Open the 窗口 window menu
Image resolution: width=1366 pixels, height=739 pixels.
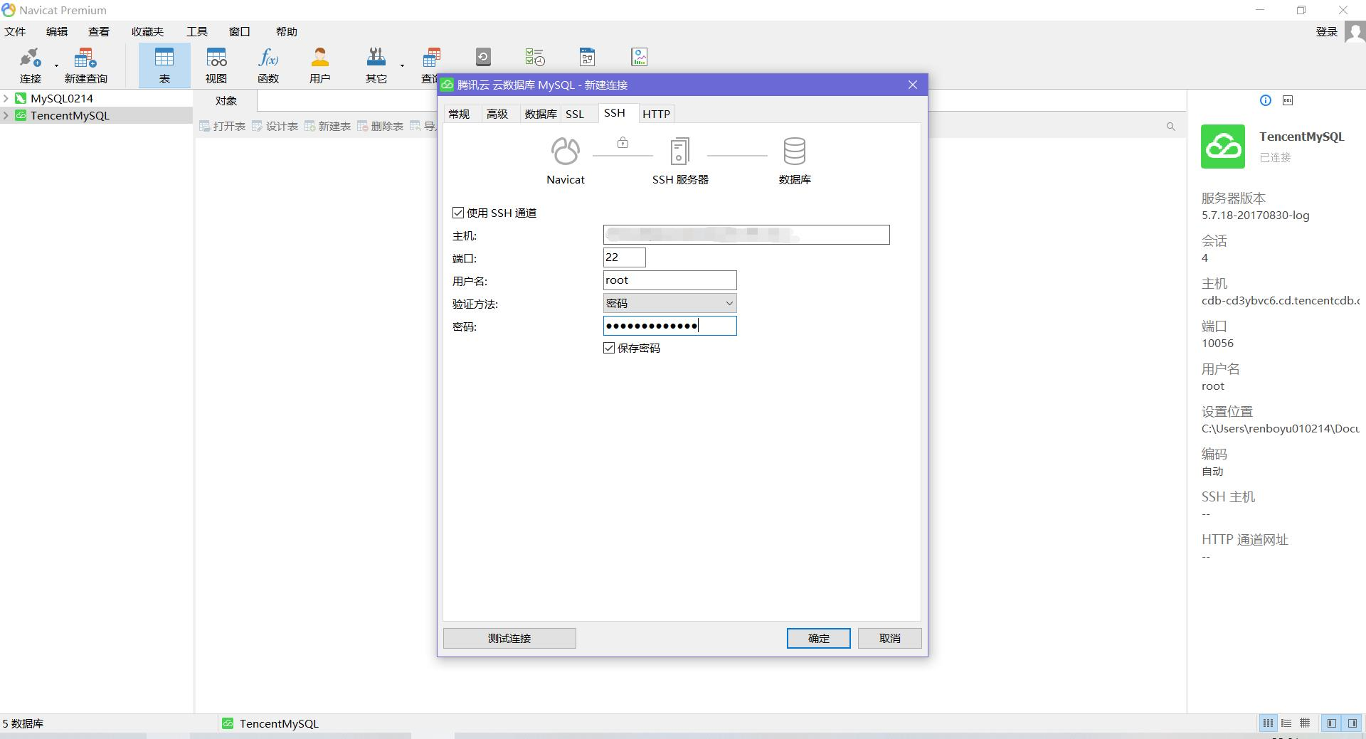coord(240,31)
